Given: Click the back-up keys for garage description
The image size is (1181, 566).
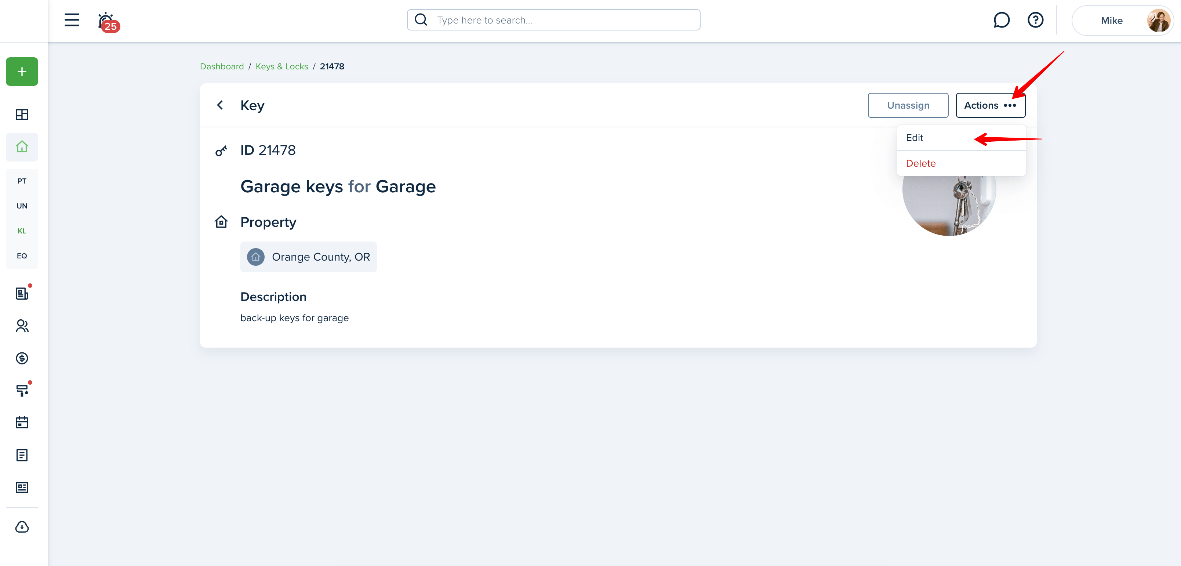Looking at the screenshot, I should [294, 318].
